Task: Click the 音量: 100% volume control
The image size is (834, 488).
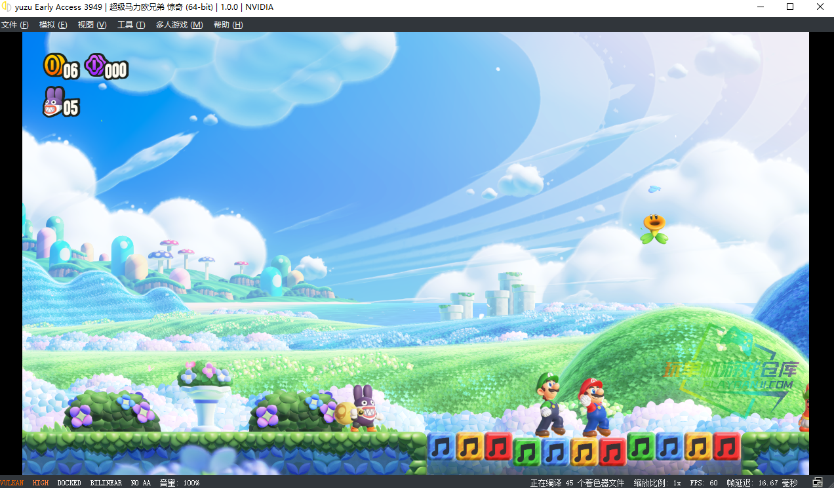Action: pyautogui.click(x=180, y=482)
